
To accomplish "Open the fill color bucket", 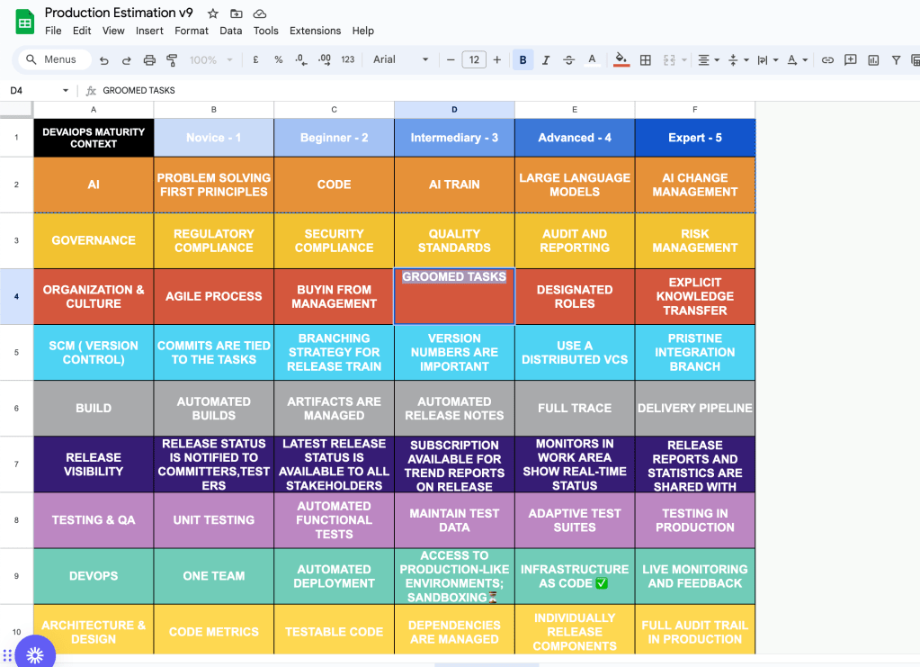I will click(621, 60).
